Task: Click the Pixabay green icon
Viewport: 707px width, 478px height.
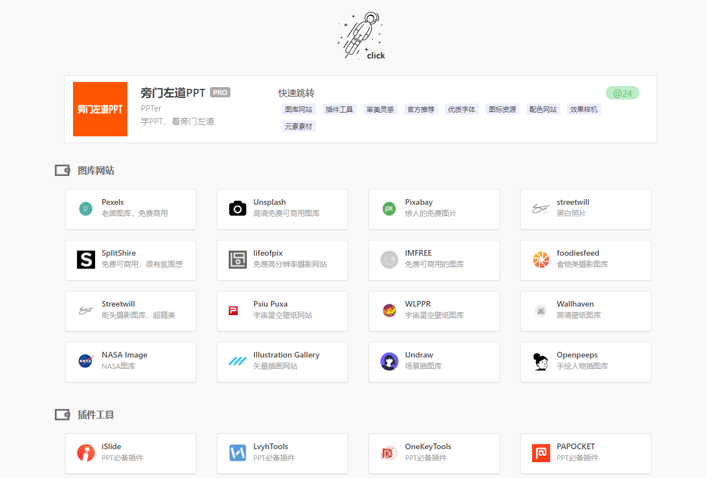Action: (x=389, y=209)
